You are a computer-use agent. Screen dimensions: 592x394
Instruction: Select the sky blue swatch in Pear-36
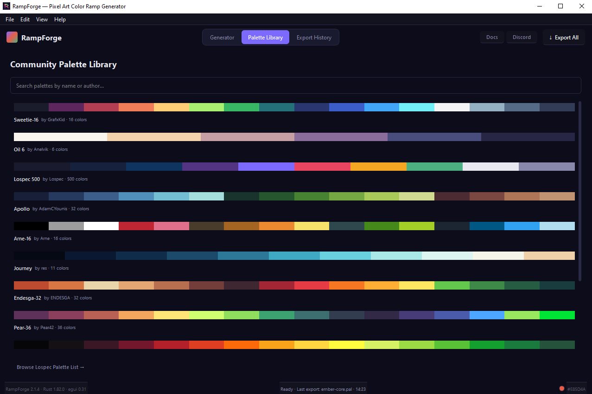tap(487, 315)
